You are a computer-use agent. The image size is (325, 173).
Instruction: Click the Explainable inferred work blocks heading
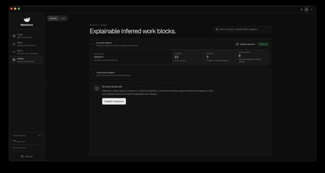click(132, 31)
